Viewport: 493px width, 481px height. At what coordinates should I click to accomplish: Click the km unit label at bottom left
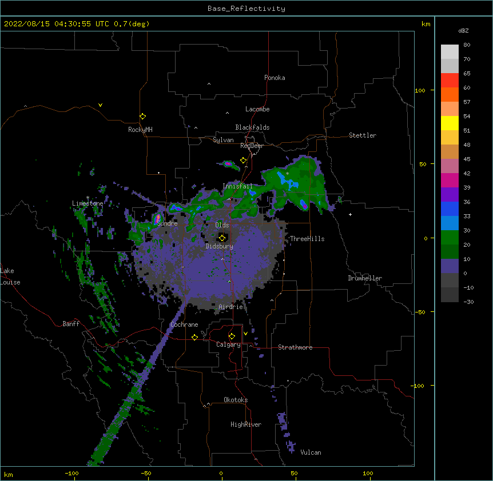pos(9,475)
